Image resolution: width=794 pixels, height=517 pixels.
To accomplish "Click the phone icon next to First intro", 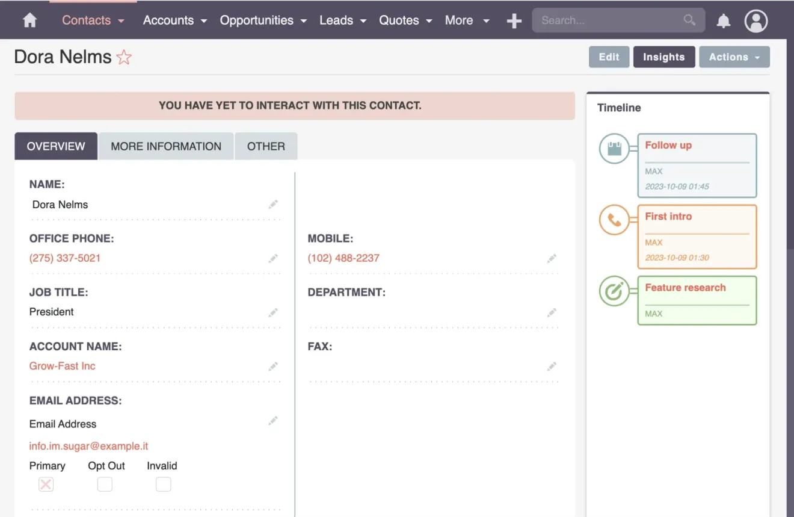I will pyautogui.click(x=615, y=220).
